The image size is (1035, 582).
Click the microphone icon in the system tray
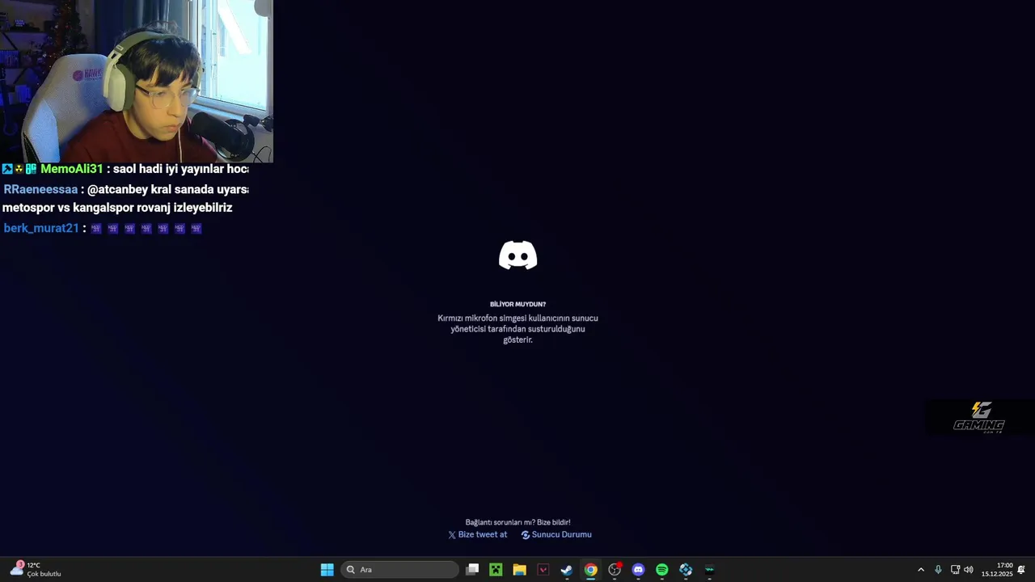(938, 570)
